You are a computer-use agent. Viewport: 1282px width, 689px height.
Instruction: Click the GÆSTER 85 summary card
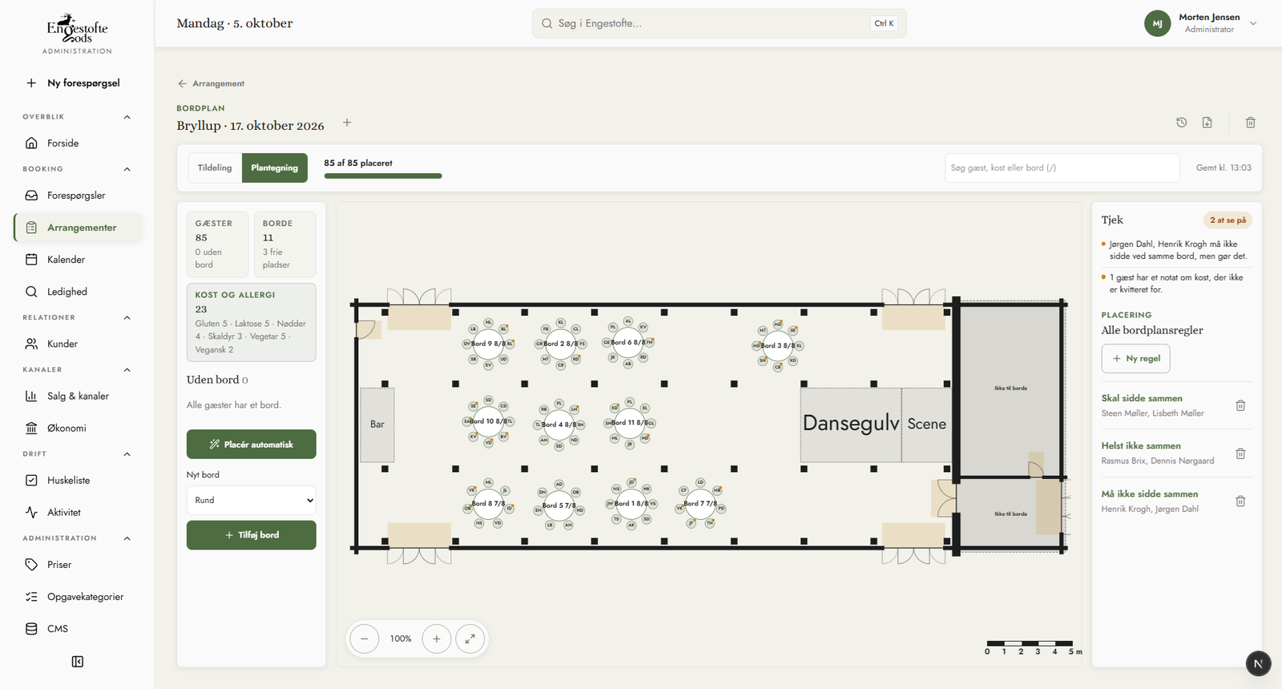tap(217, 244)
